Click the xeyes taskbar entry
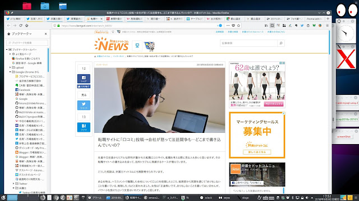 224,198
